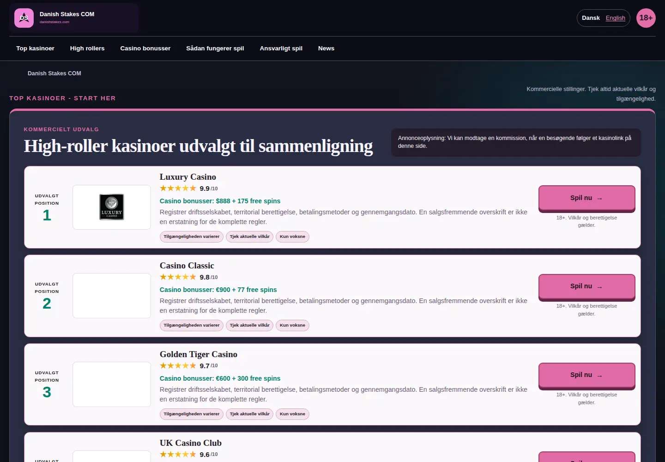The width and height of the screenshot is (665, 462).
Task: Click Golden Tiger's €600 + 300 free spins bonus
Action: click(220, 378)
